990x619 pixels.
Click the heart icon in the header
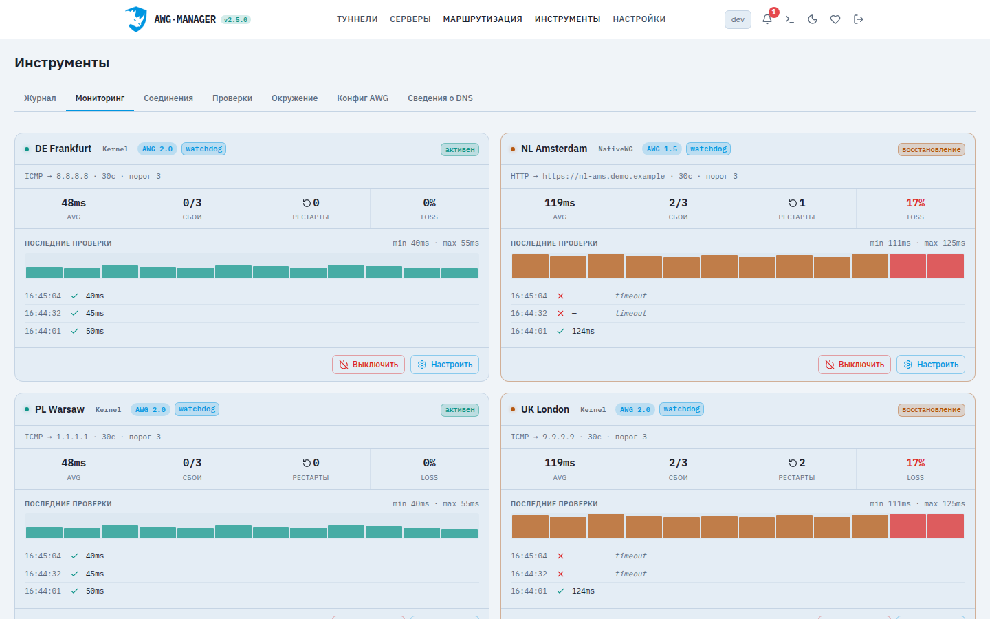(x=835, y=19)
